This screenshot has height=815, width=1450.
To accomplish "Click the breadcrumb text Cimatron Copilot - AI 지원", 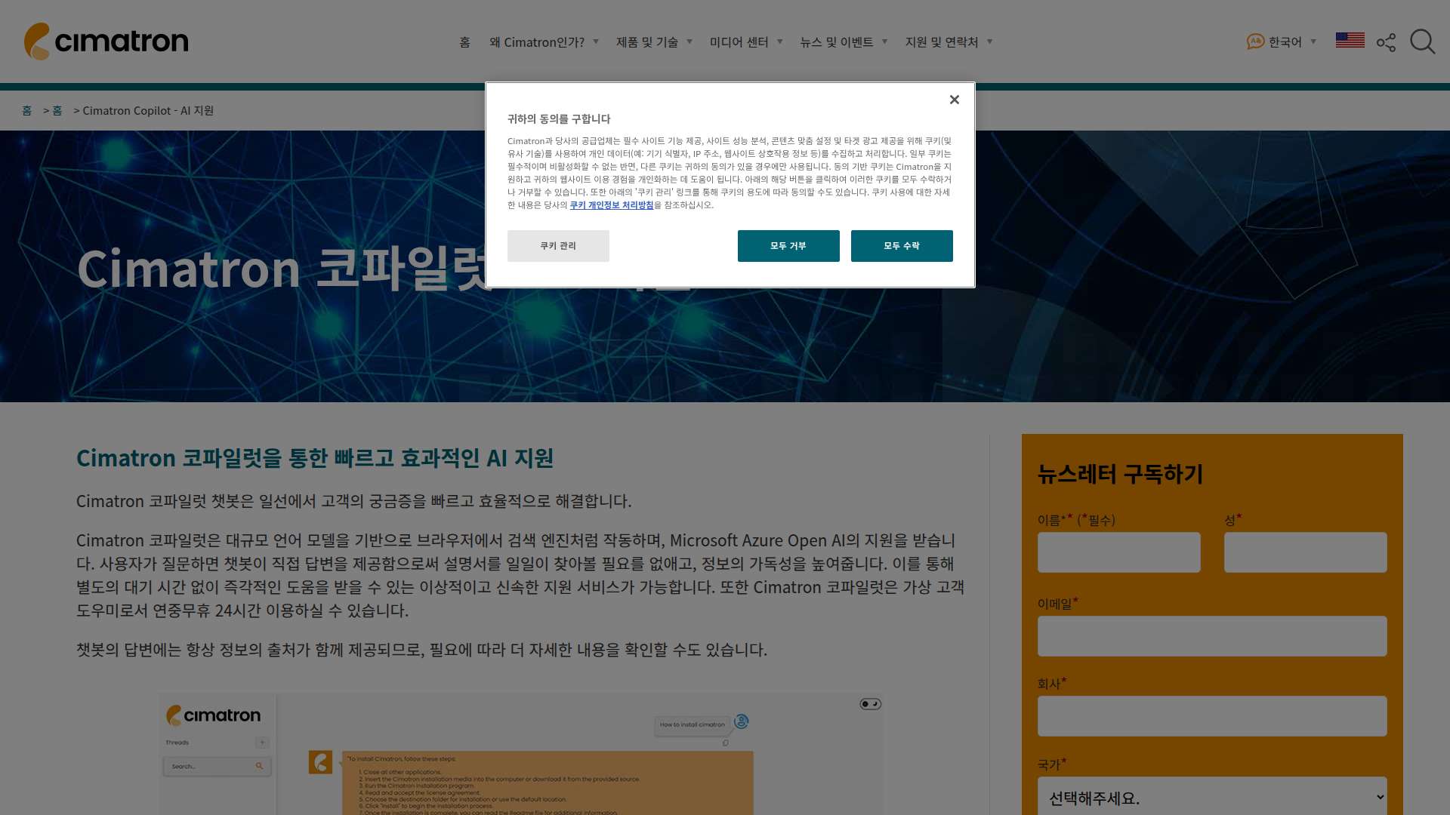I will pos(148,111).
